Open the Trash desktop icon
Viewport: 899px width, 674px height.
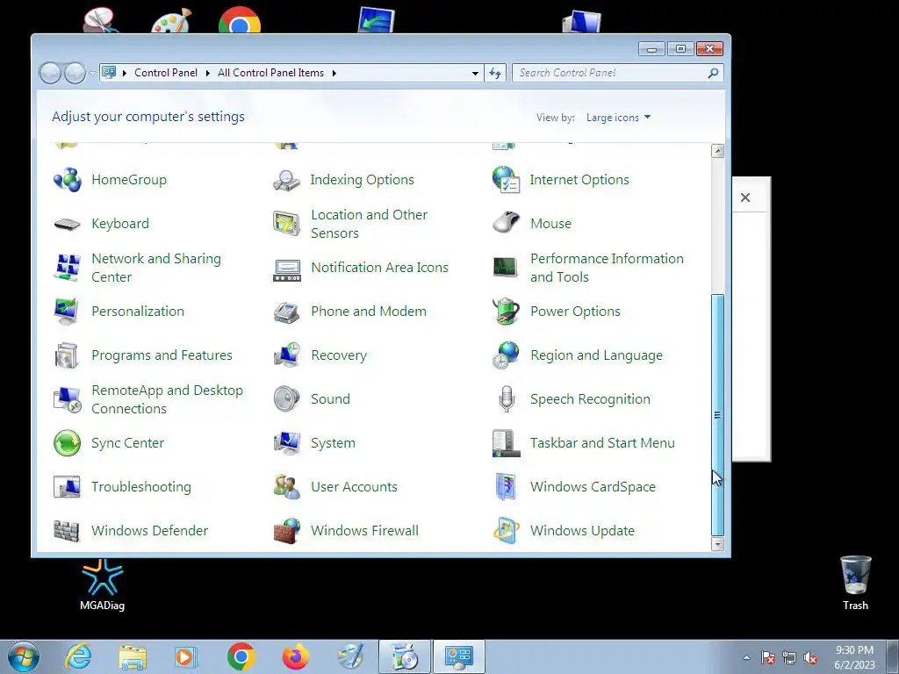point(855,583)
